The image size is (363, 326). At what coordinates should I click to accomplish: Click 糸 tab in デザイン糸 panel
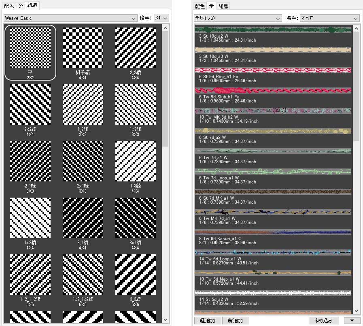pos(211,6)
